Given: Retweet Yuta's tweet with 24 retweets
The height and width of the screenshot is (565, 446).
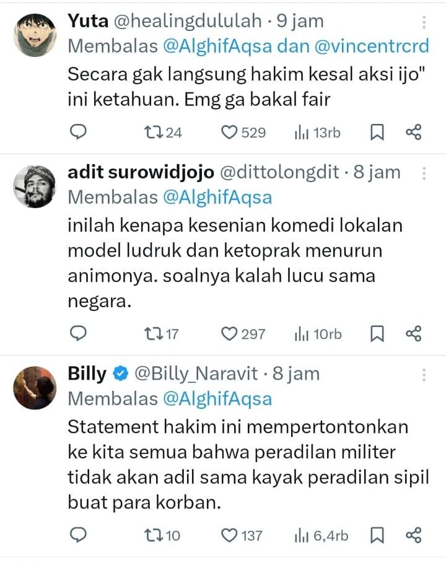Looking at the screenshot, I should tap(163, 133).
